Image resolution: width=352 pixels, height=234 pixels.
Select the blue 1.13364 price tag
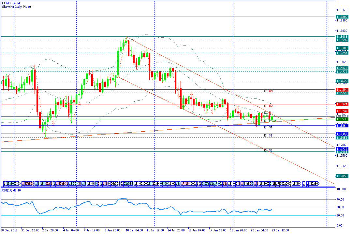342,125
